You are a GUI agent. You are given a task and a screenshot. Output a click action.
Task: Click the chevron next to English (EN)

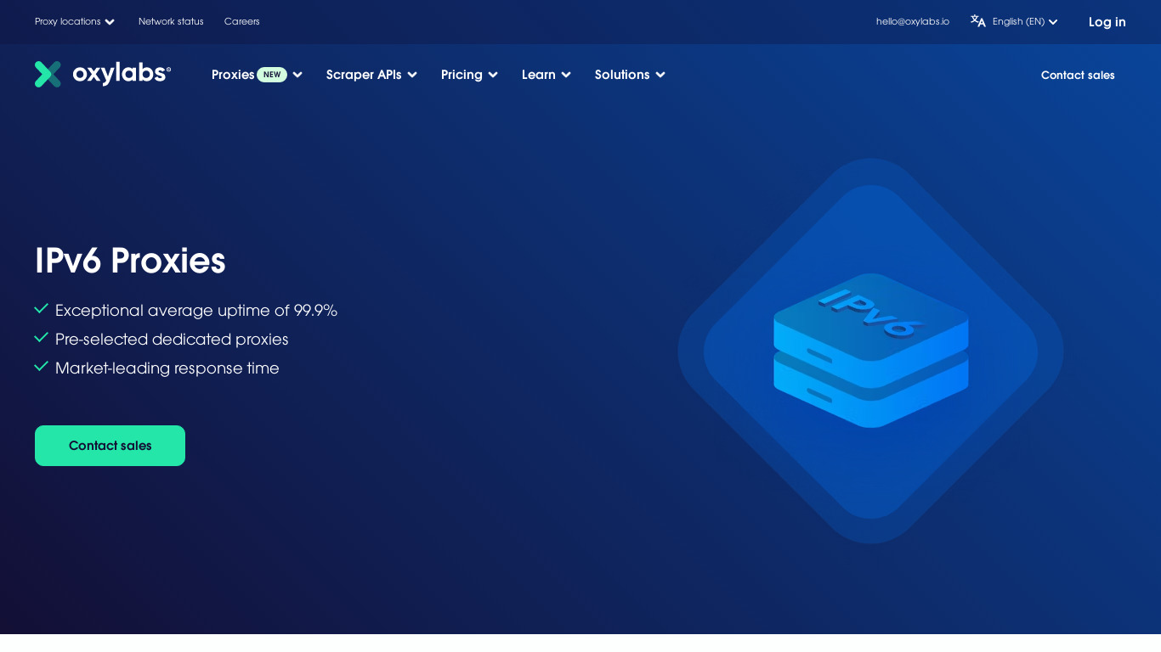tap(1053, 22)
